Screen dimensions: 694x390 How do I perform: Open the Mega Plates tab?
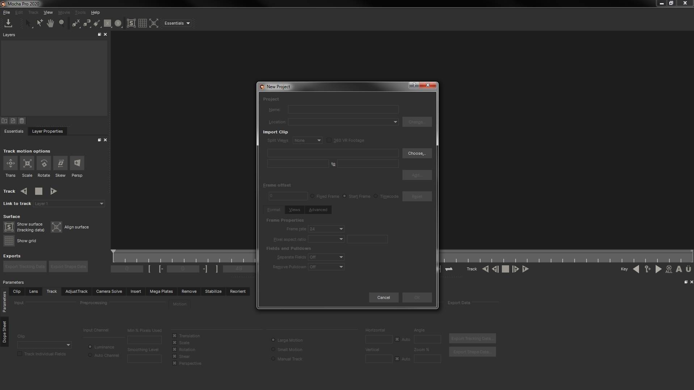[161, 291]
